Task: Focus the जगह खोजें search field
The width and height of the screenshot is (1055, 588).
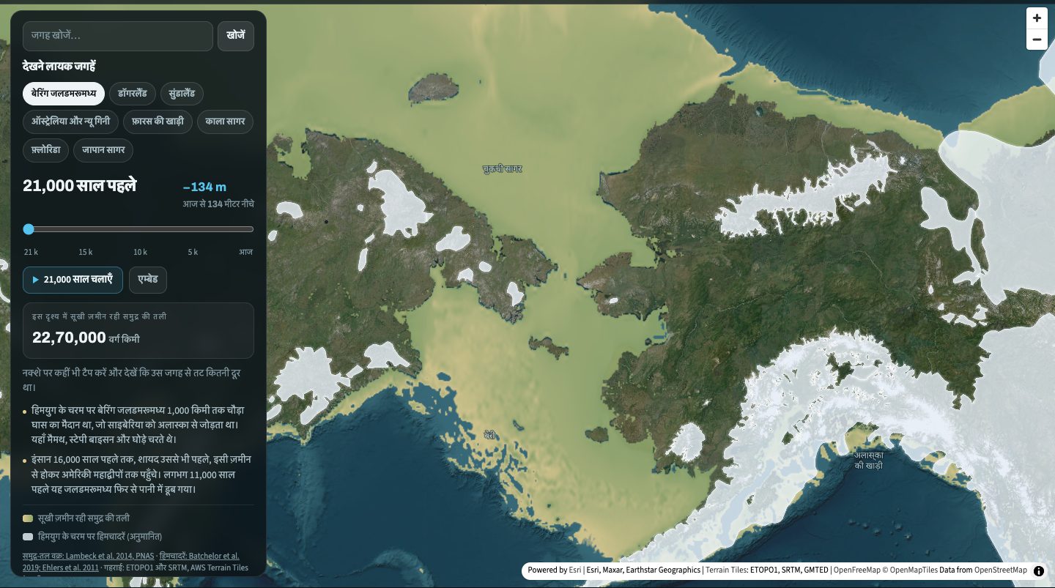Action: (118, 36)
